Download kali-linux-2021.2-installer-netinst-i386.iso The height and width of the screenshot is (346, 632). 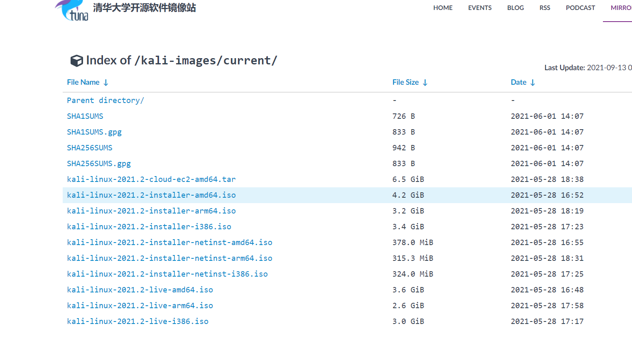tap(167, 274)
